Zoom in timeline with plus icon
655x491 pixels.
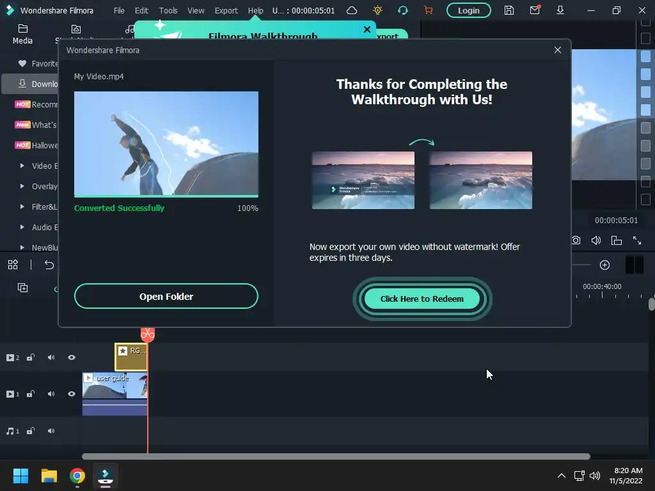click(x=604, y=265)
